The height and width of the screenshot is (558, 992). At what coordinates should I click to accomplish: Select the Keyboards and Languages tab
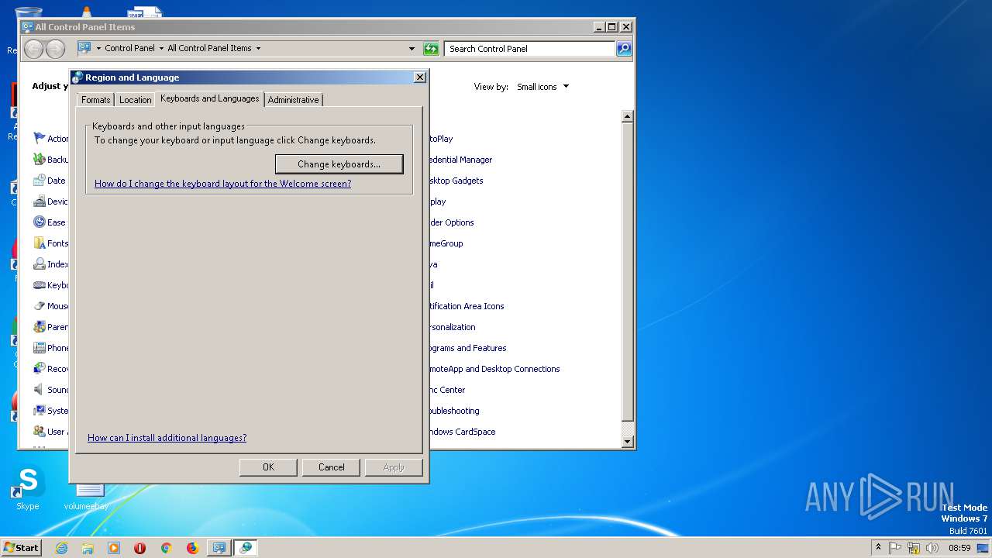tap(209, 98)
